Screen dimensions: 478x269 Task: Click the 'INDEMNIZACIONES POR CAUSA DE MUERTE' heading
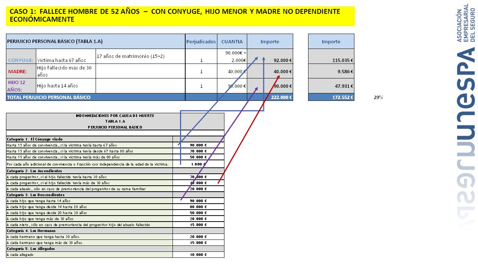tap(115, 116)
